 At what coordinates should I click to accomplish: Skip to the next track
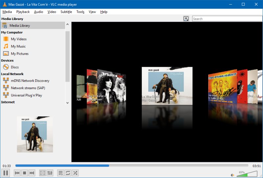pyautogui.click(x=32, y=173)
